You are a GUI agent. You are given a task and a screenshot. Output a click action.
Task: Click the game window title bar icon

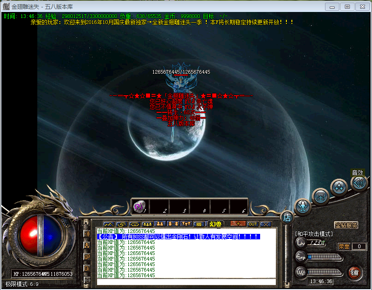(x=6, y=6)
